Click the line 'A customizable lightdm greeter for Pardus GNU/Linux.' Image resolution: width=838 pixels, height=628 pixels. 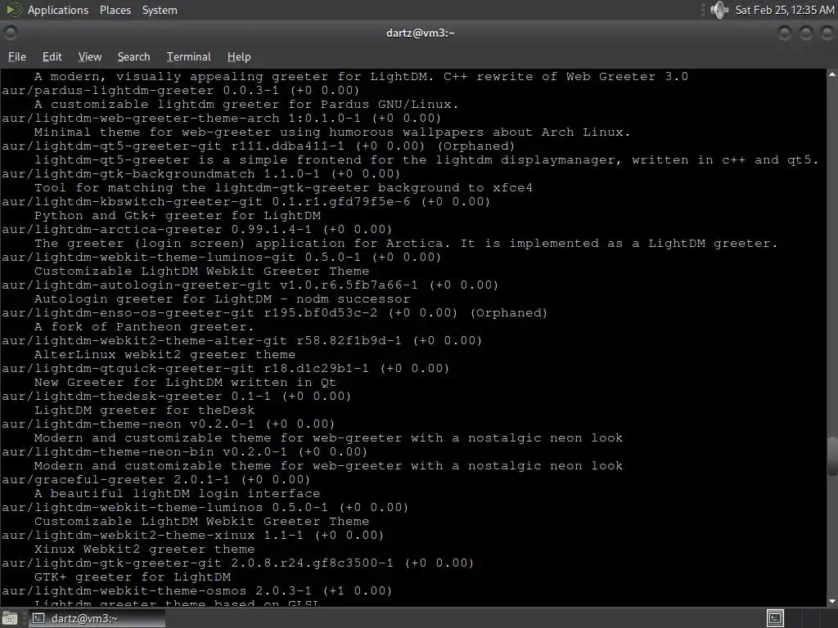tap(247, 104)
